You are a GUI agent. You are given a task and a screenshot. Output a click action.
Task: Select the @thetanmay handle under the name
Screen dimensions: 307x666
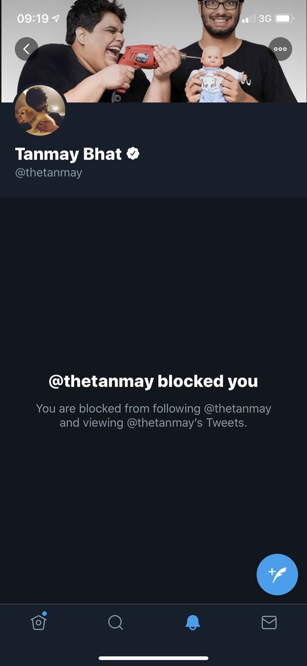[x=49, y=173]
